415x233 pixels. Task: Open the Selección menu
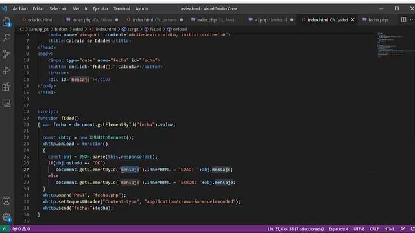pos(58,8)
